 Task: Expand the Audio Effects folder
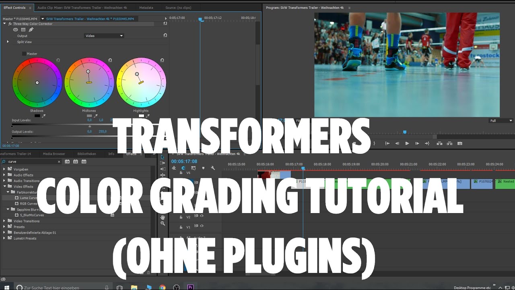[4, 175]
